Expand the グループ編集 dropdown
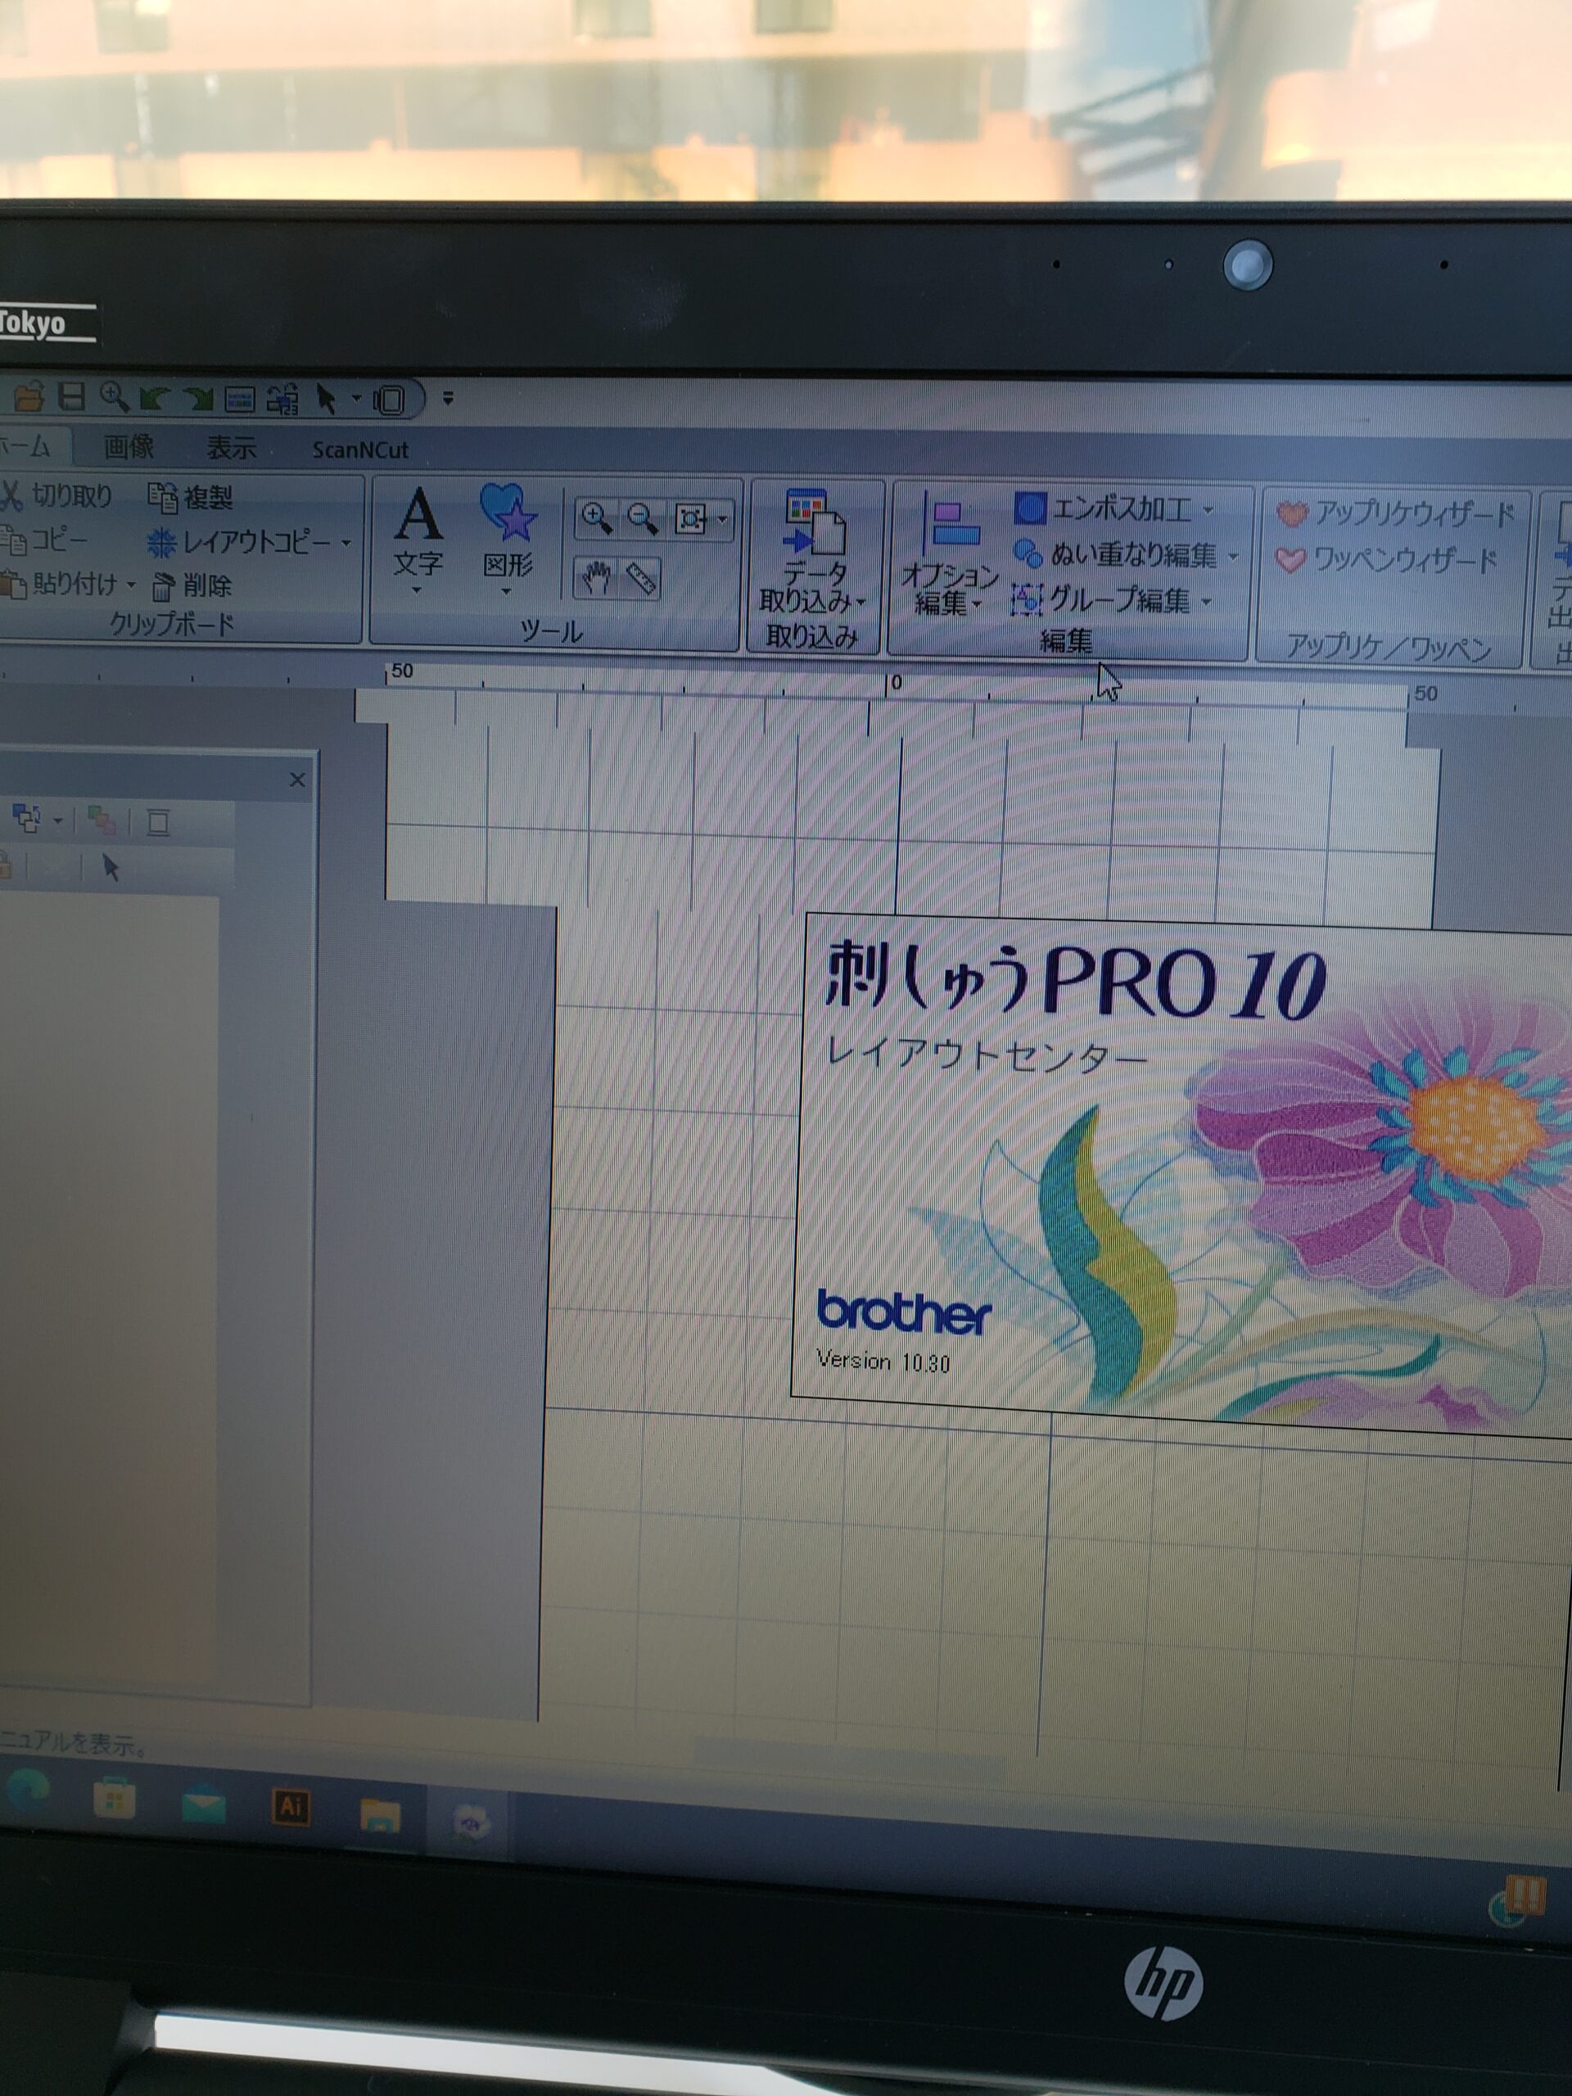The image size is (1572, 2096). pyautogui.click(x=1205, y=601)
